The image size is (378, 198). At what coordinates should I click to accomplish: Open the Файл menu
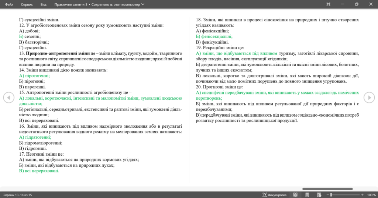[x=9, y=4]
